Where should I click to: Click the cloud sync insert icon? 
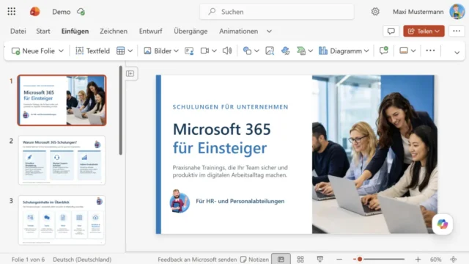point(285,51)
